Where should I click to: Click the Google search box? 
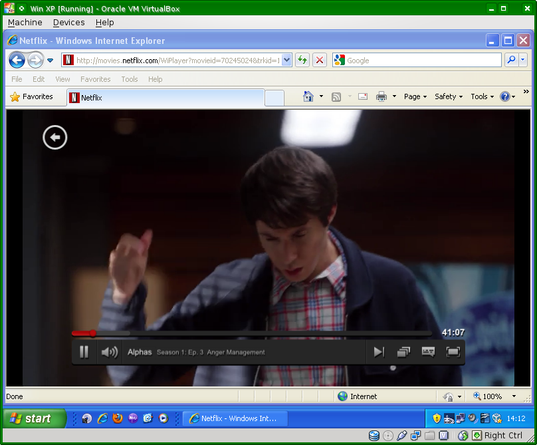click(x=417, y=61)
